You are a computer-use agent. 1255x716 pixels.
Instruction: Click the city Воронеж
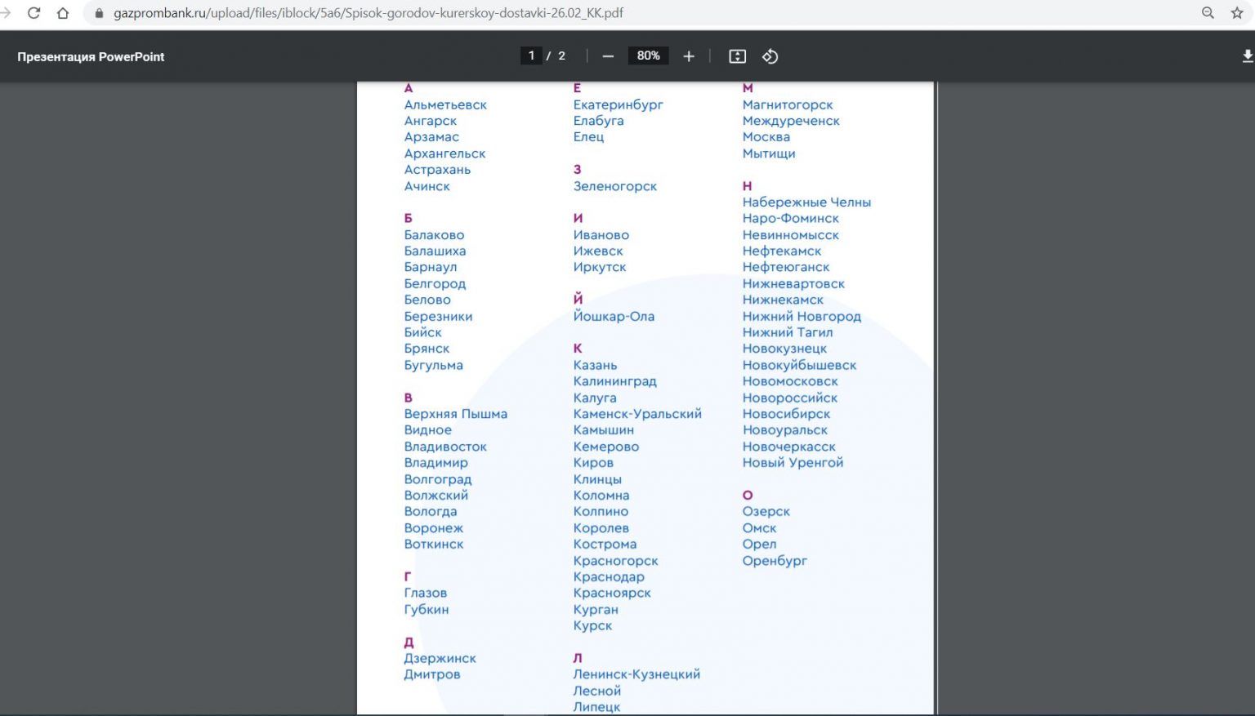coord(433,528)
